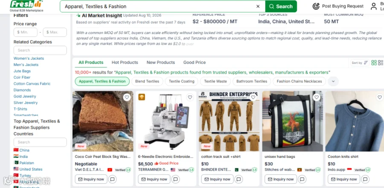384x188 pixels.
Task: Open Coco Coir Peat Block image
Action: click(103, 121)
